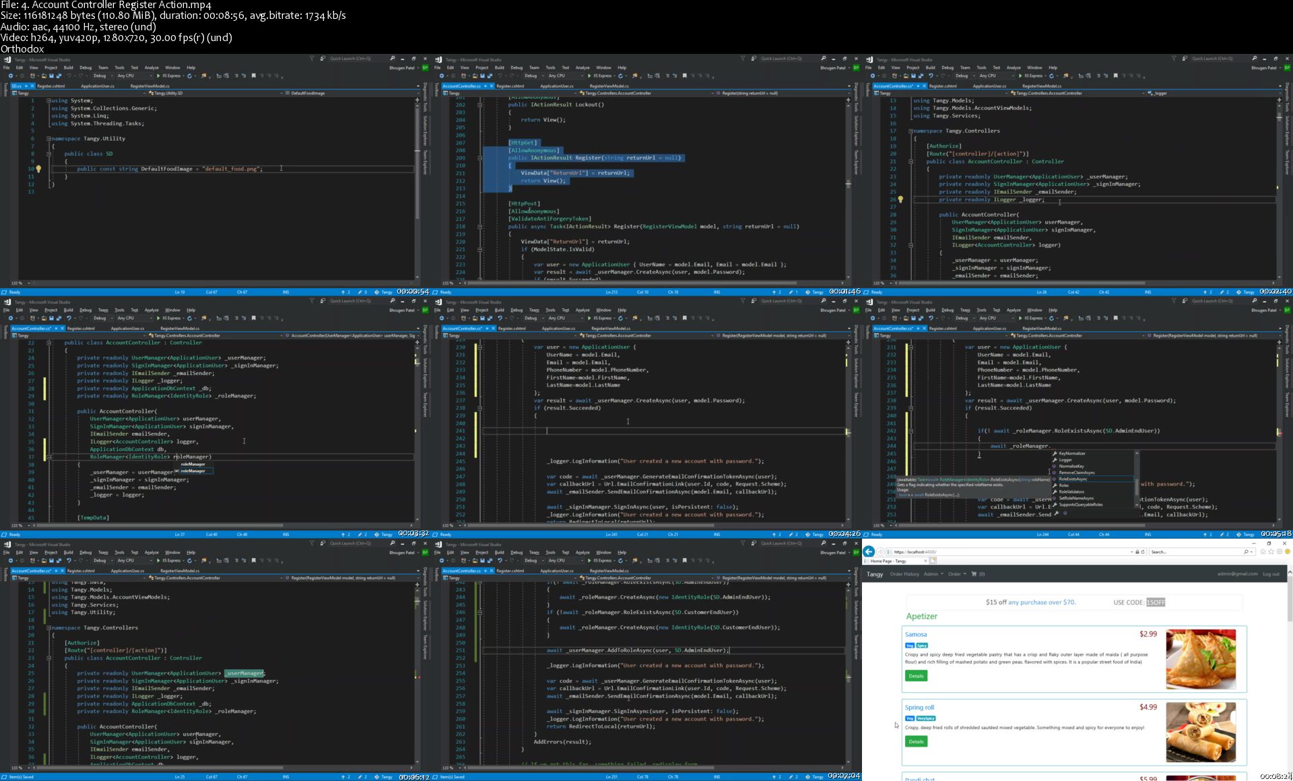The height and width of the screenshot is (781, 1293).
Task: Collapse the namespace Tangy.Utility code block
Action: click(x=48, y=139)
